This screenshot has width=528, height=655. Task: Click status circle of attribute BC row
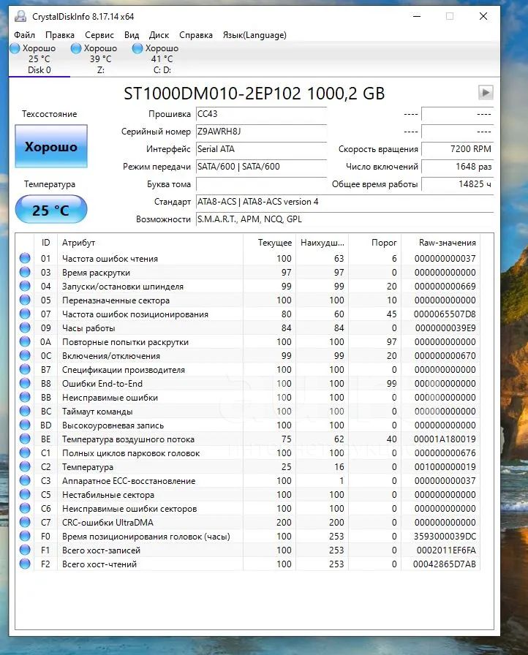25,411
